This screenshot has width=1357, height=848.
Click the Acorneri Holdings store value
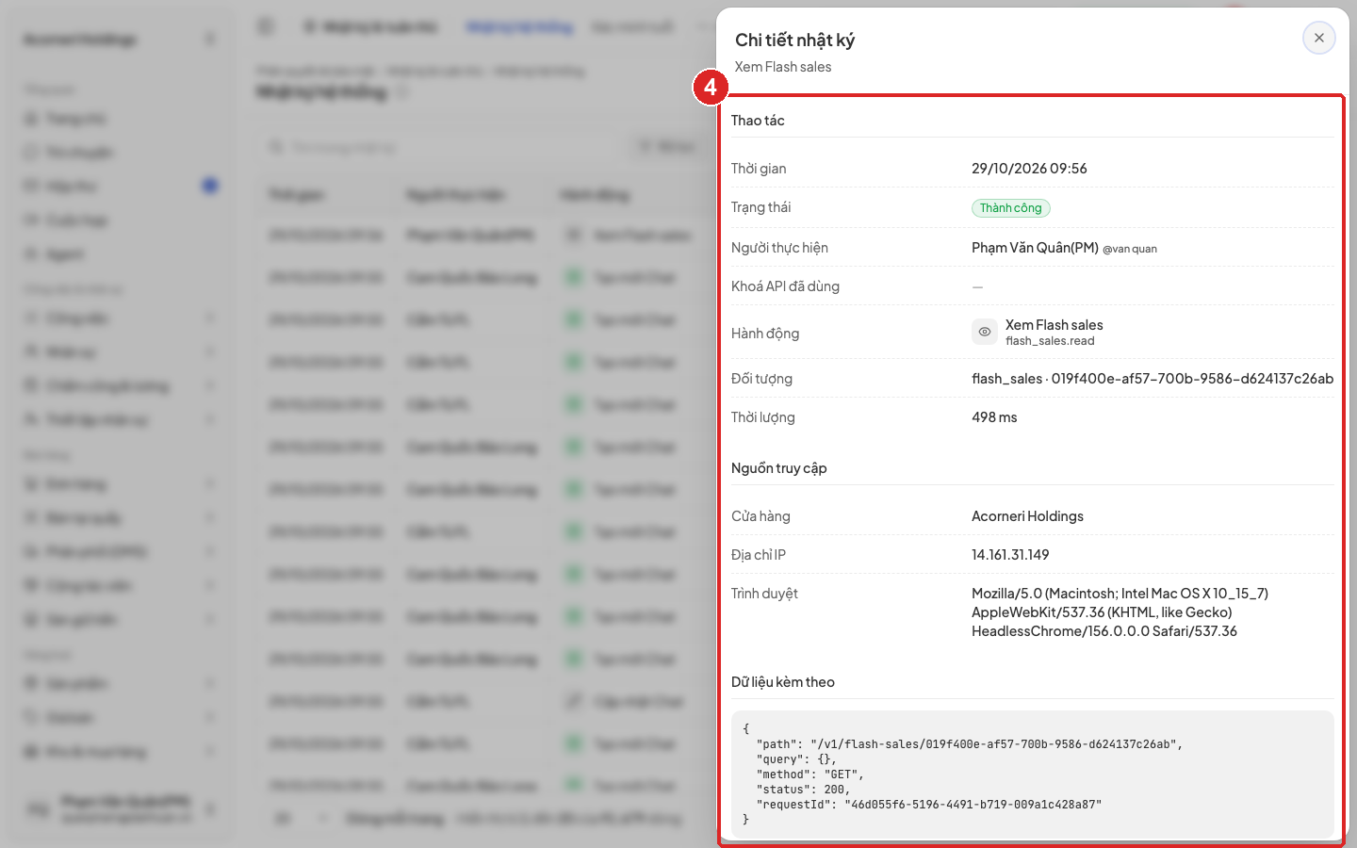1027,516
